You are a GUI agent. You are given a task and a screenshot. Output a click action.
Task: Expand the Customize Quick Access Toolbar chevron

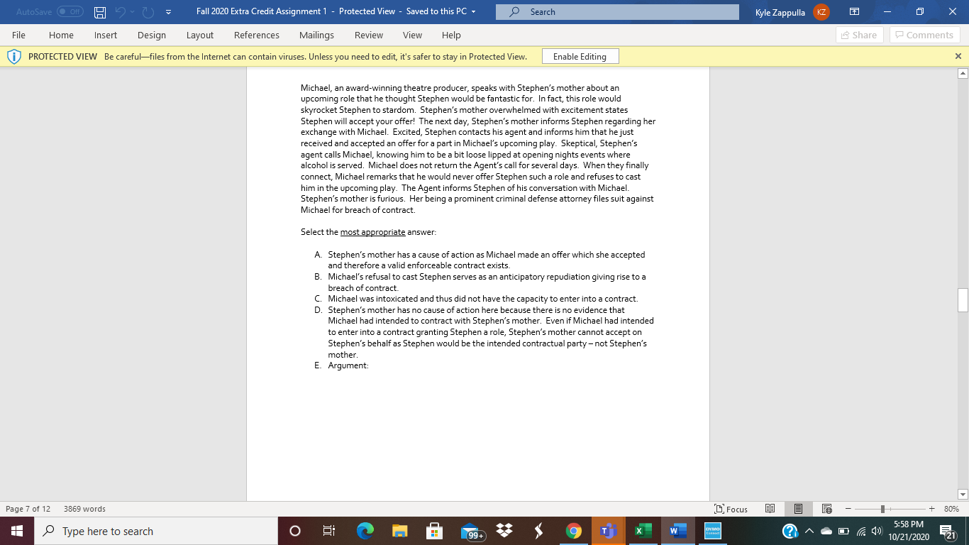[168, 11]
